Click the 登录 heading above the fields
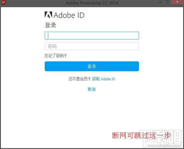 (x=50, y=25)
